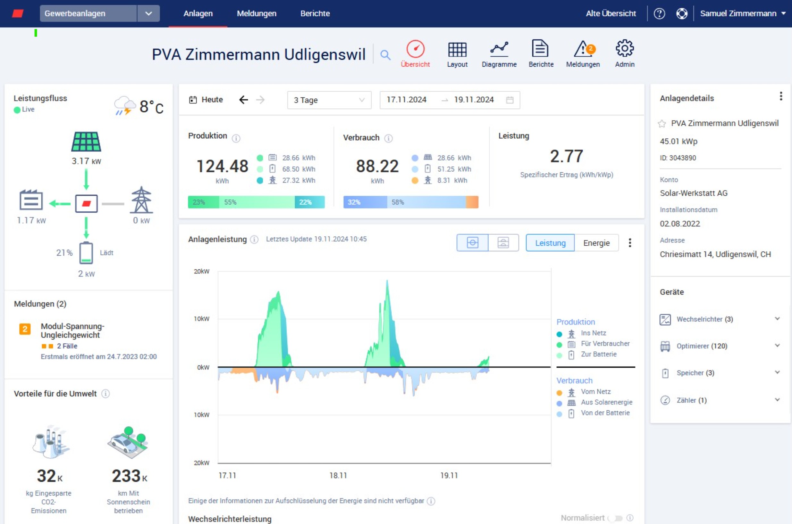Select the split chart view toggle

503,242
